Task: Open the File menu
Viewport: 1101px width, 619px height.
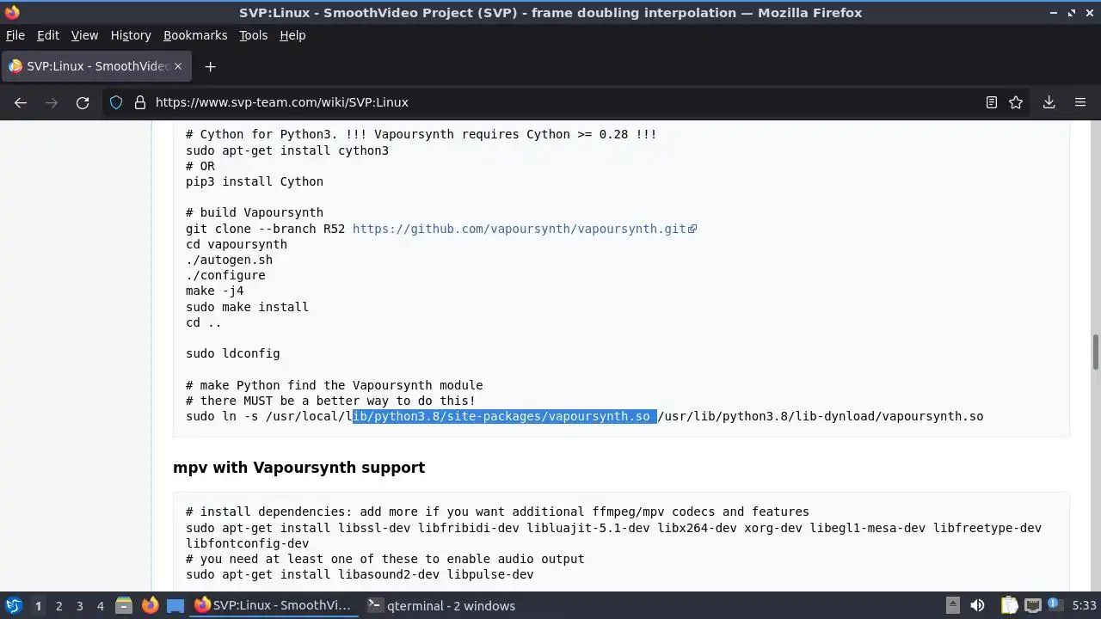Action: pos(15,35)
